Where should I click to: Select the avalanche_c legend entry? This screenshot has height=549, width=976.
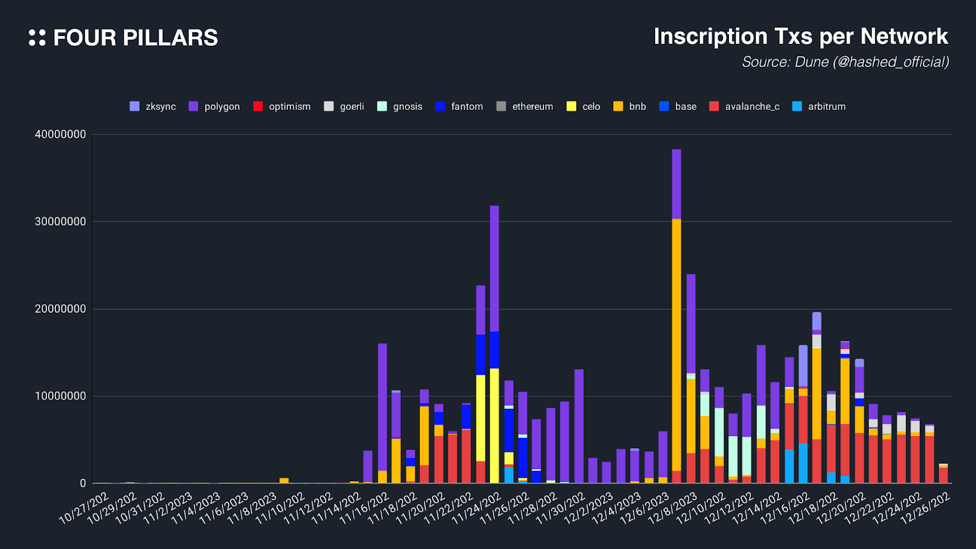744,106
